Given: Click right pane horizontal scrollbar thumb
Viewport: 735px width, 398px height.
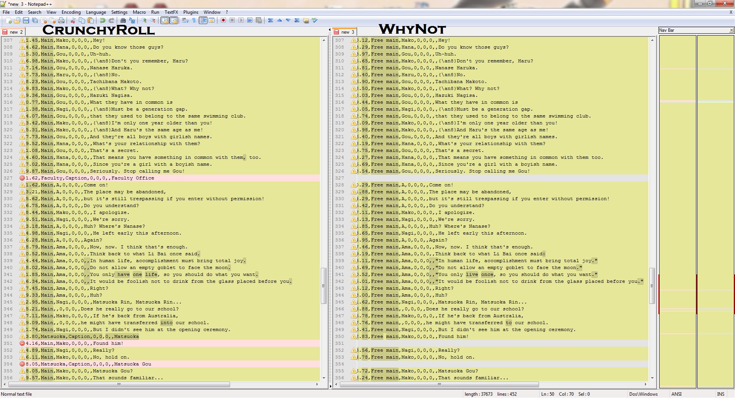Looking at the screenshot, I should [x=439, y=384].
